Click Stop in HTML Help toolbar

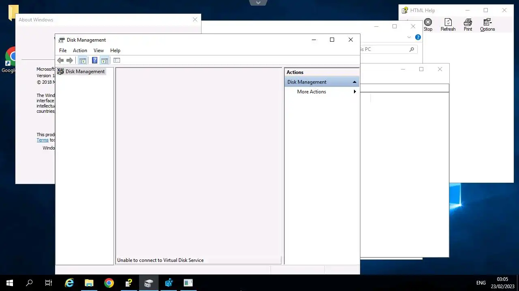(x=428, y=25)
